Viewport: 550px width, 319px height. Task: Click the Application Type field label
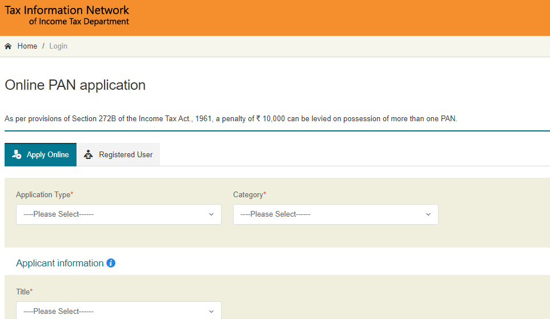(45, 195)
